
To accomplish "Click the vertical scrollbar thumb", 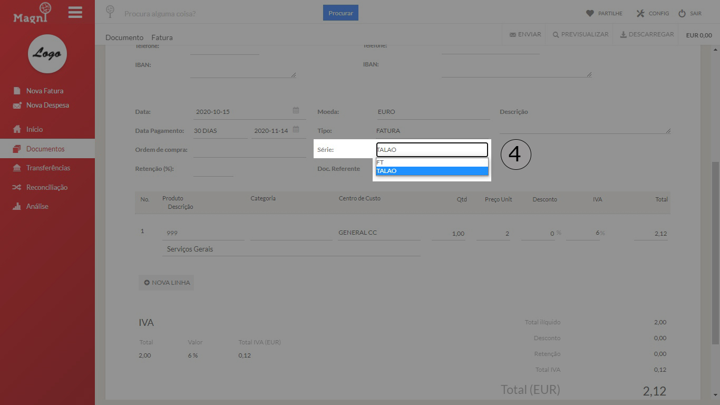I will click(x=715, y=253).
